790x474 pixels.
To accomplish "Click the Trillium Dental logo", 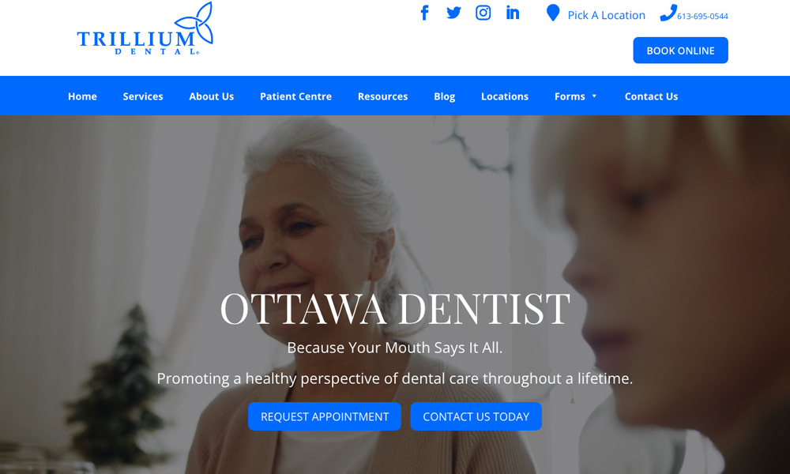I will coord(145,28).
